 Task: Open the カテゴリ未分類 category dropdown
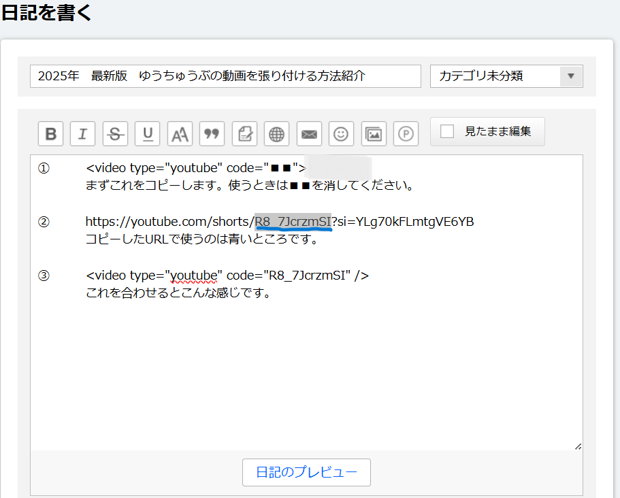click(x=506, y=76)
